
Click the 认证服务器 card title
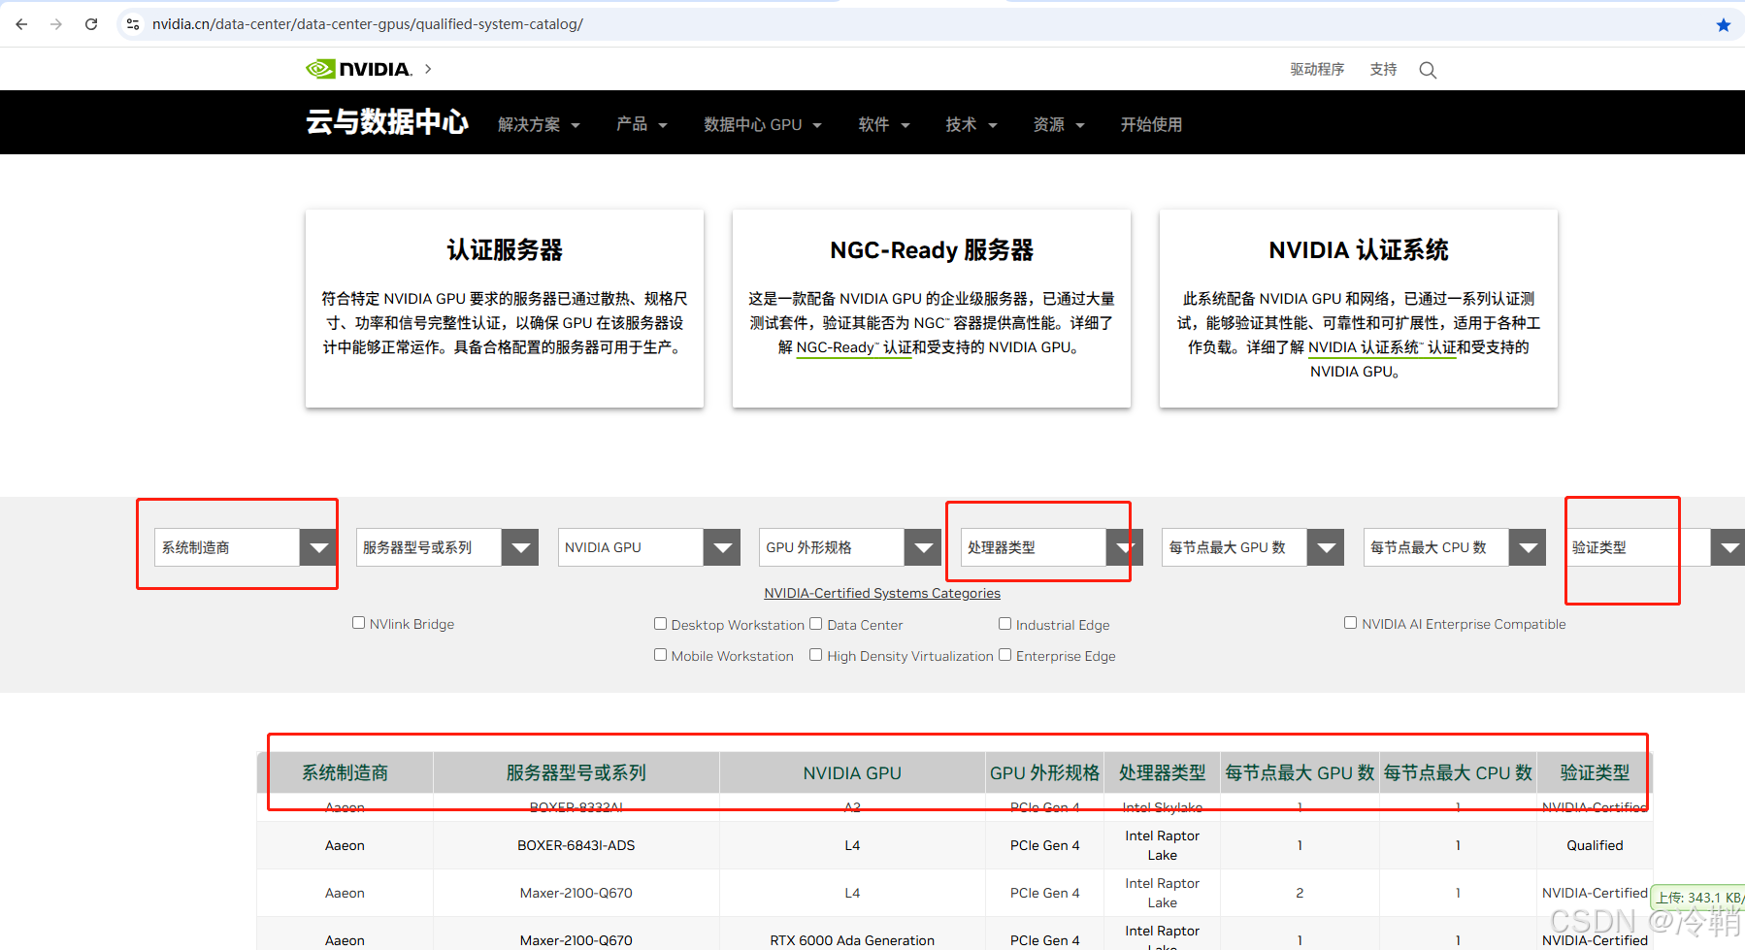click(505, 250)
